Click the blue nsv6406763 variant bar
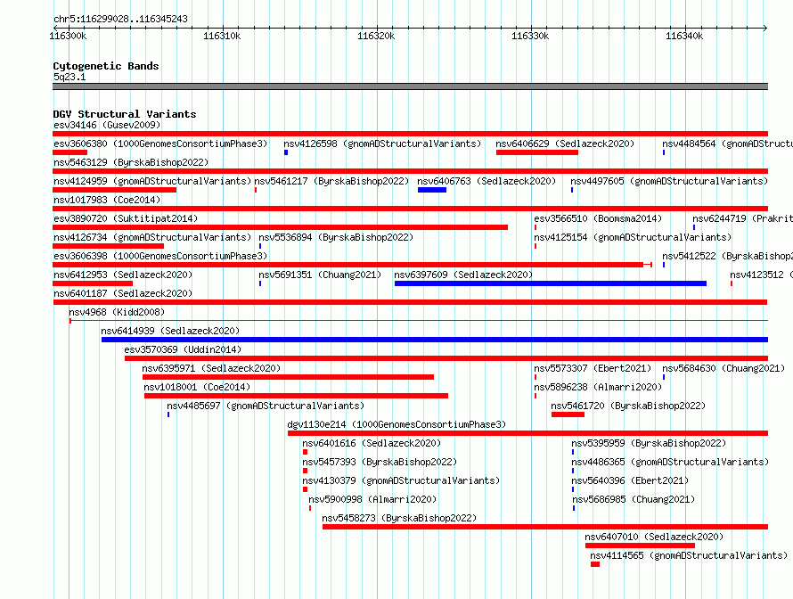Image resolution: width=793 pixels, height=599 pixels. (x=432, y=190)
